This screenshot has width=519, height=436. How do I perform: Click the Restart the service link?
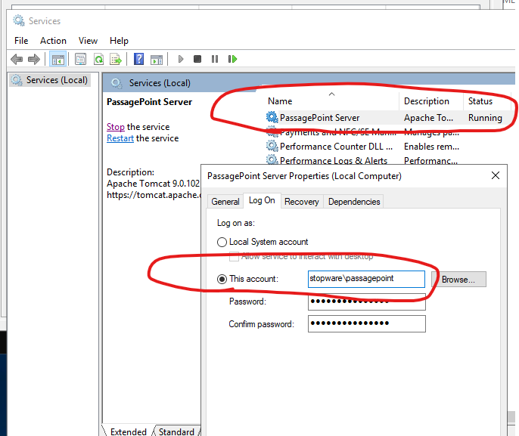(x=120, y=138)
